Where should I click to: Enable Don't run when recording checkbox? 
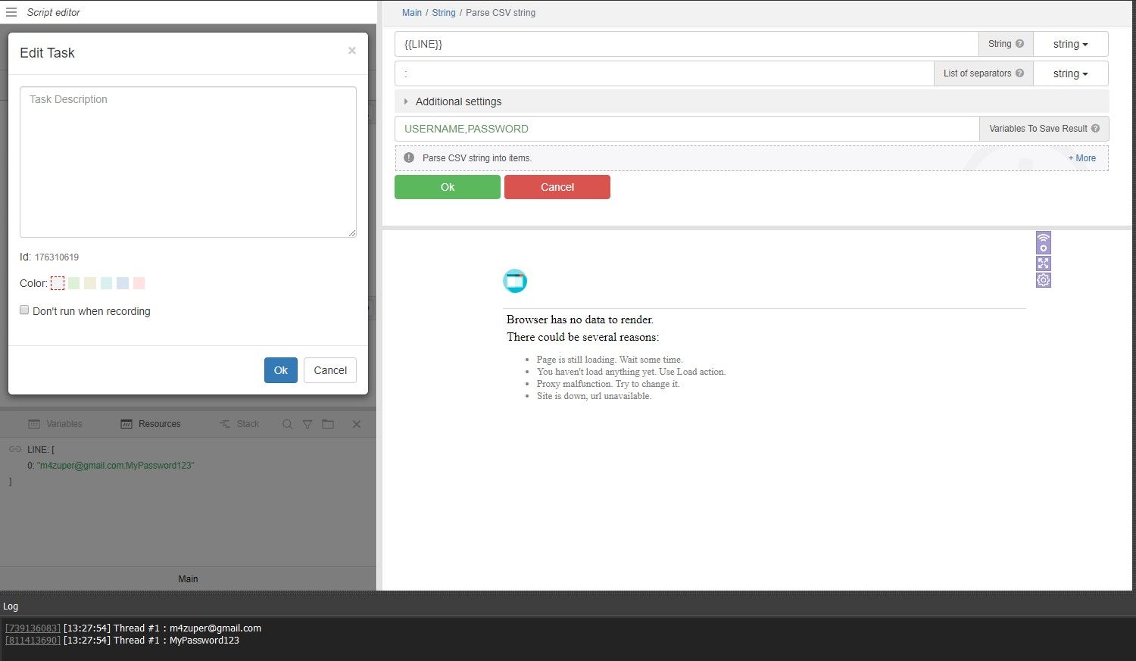click(x=24, y=310)
